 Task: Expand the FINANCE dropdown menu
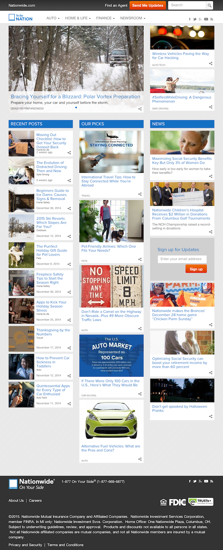(105, 18)
